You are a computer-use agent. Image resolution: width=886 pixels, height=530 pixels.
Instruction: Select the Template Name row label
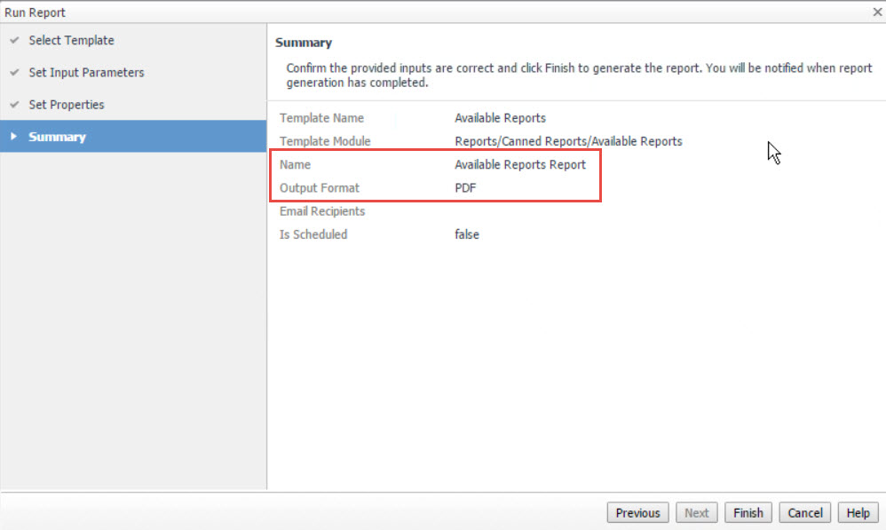(321, 118)
